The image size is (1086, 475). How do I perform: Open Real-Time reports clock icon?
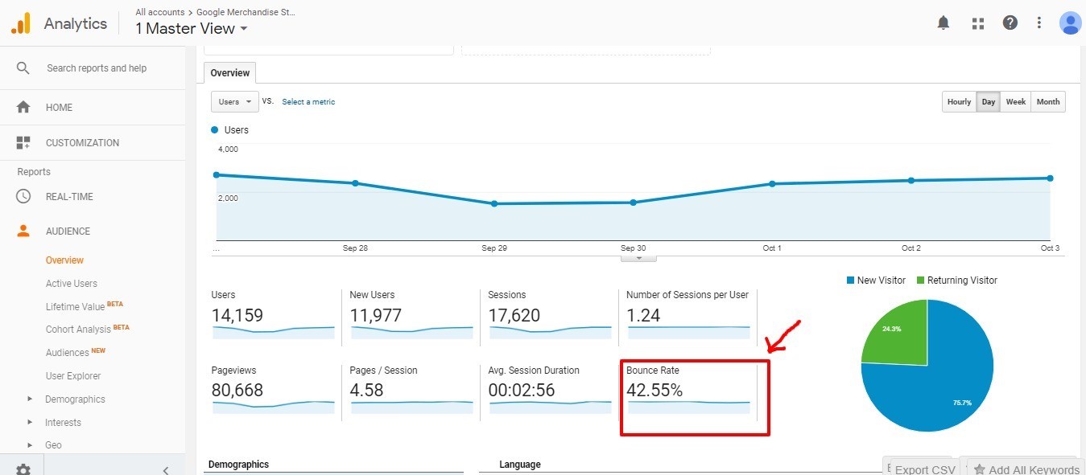pyautogui.click(x=23, y=196)
